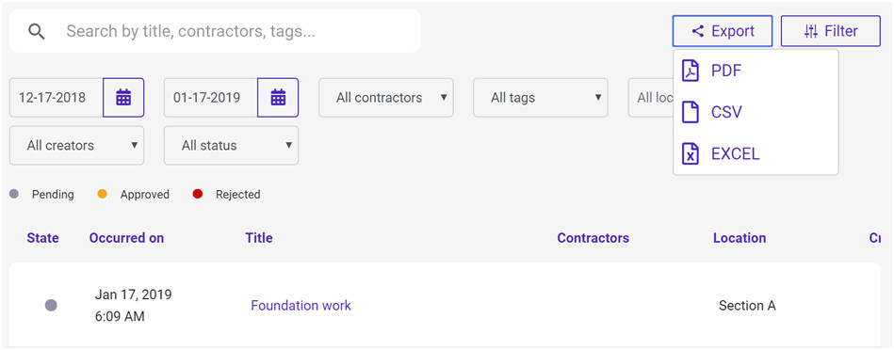894x350 pixels.
Task: Click the PDF file icon
Action: coord(691,72)
